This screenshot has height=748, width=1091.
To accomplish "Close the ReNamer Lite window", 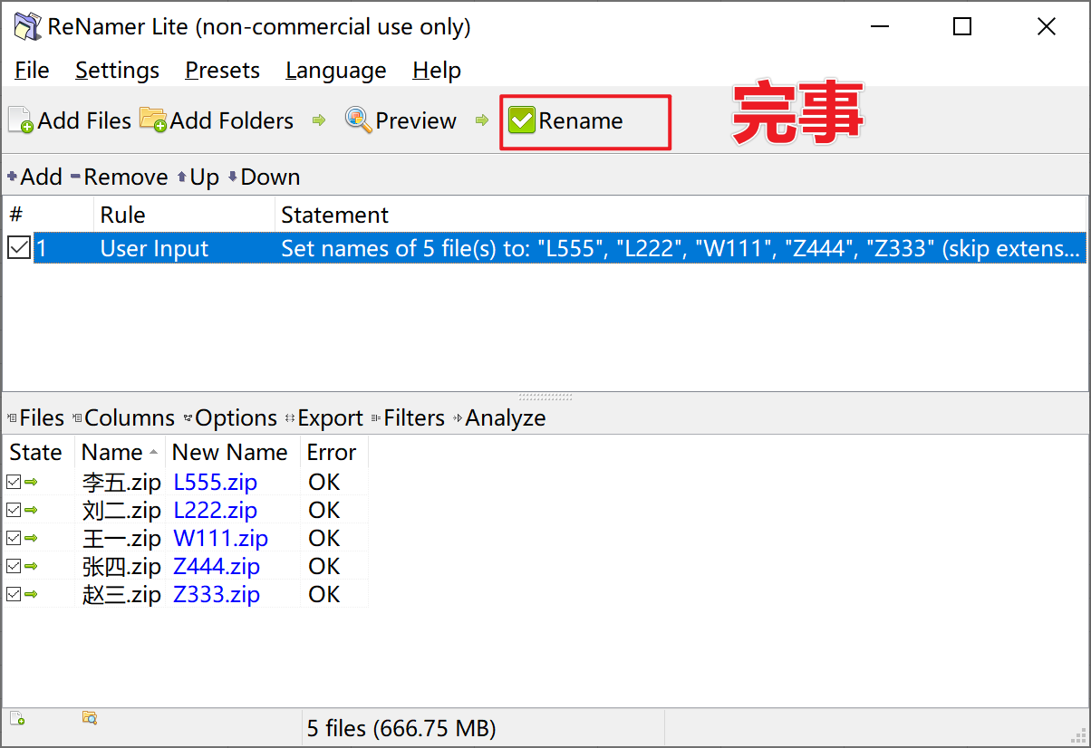I will point(1047,26).
